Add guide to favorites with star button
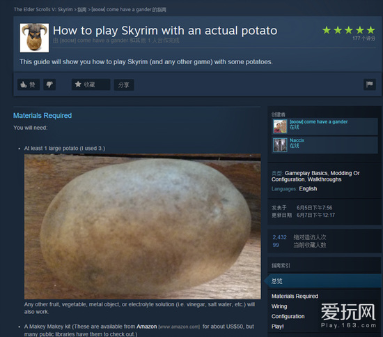Screen dimensions: 383x337 tap(91, 84)
